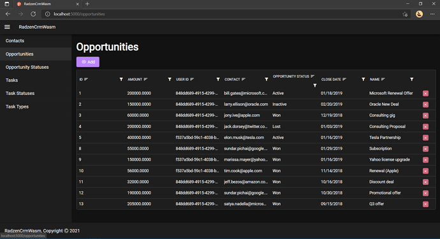Select Opportunities in the sidebar
Image resolution: width=440 pixels, height=239 pixels.
(x=36, y=54)
